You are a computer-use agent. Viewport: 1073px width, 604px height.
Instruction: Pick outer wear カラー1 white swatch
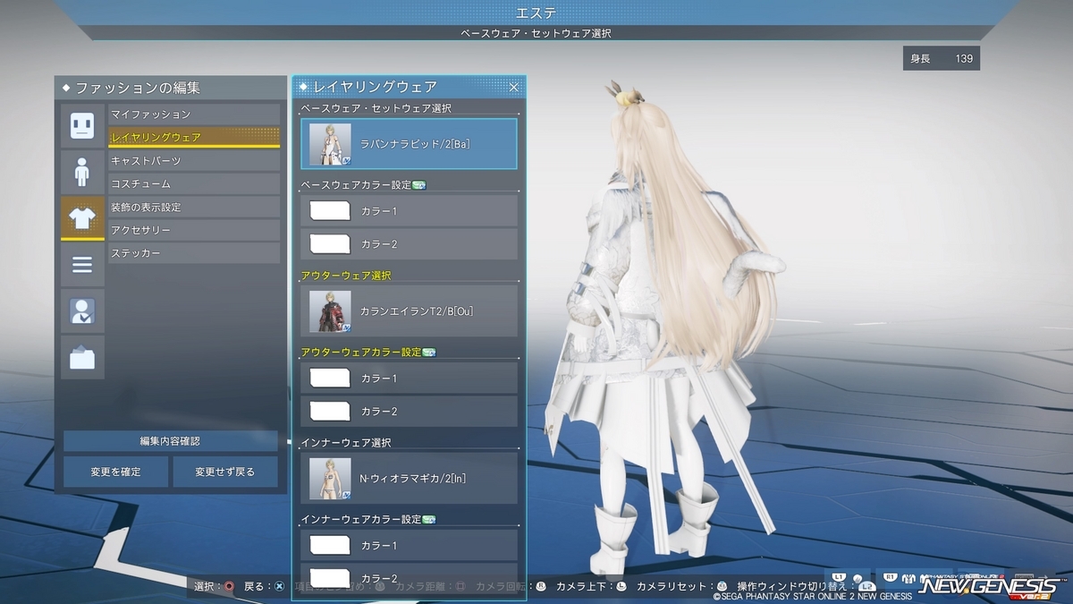tap(329, 379)
